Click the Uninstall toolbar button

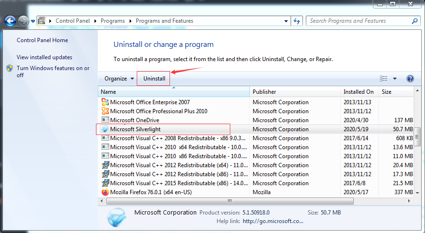(x=154, y=79)
